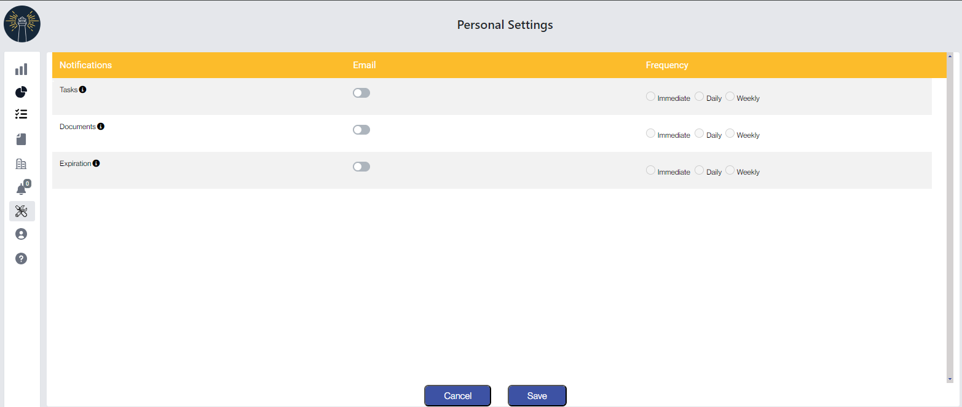This screenshot has width=962, height=407.
Task: Click the tools settings icon in sidebar
Action: (x=22, y=211)
